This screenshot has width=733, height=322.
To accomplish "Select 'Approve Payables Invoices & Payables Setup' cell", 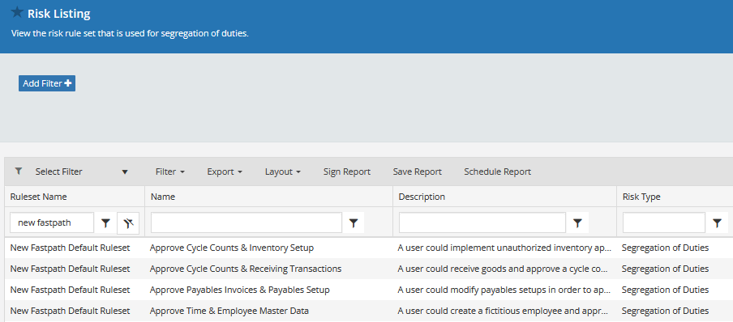I will (x=239, y=290).
